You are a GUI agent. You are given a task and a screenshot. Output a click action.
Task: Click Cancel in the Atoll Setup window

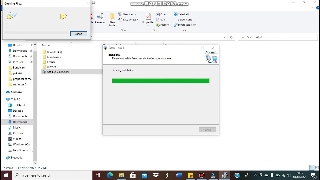click(x=207, y=130)
